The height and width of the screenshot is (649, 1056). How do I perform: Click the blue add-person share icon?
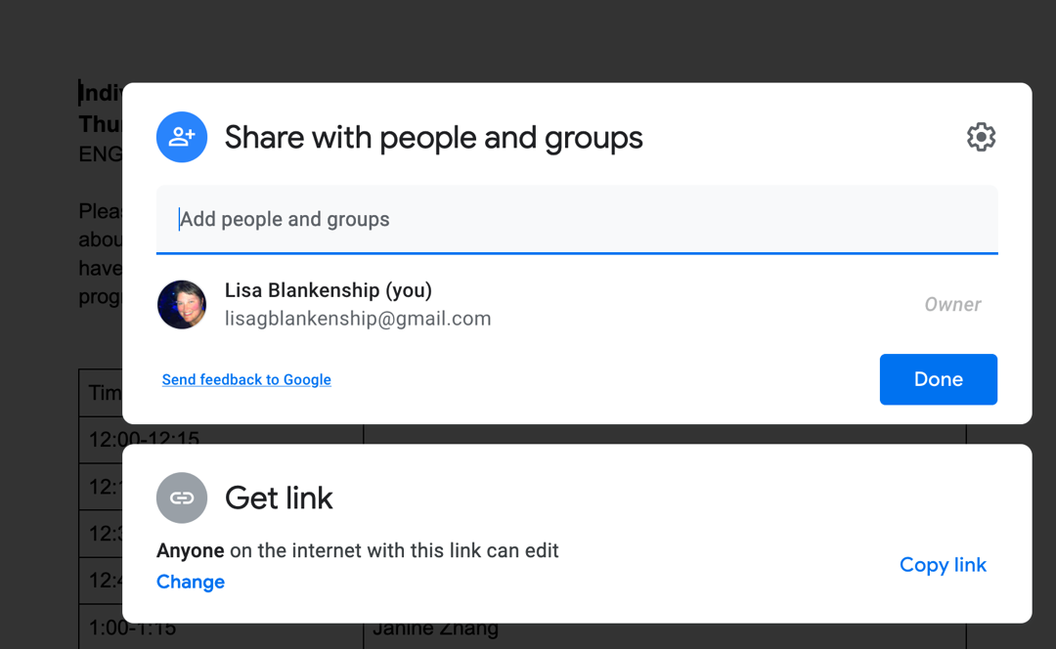pyautogui.click(x=182, y=138)
